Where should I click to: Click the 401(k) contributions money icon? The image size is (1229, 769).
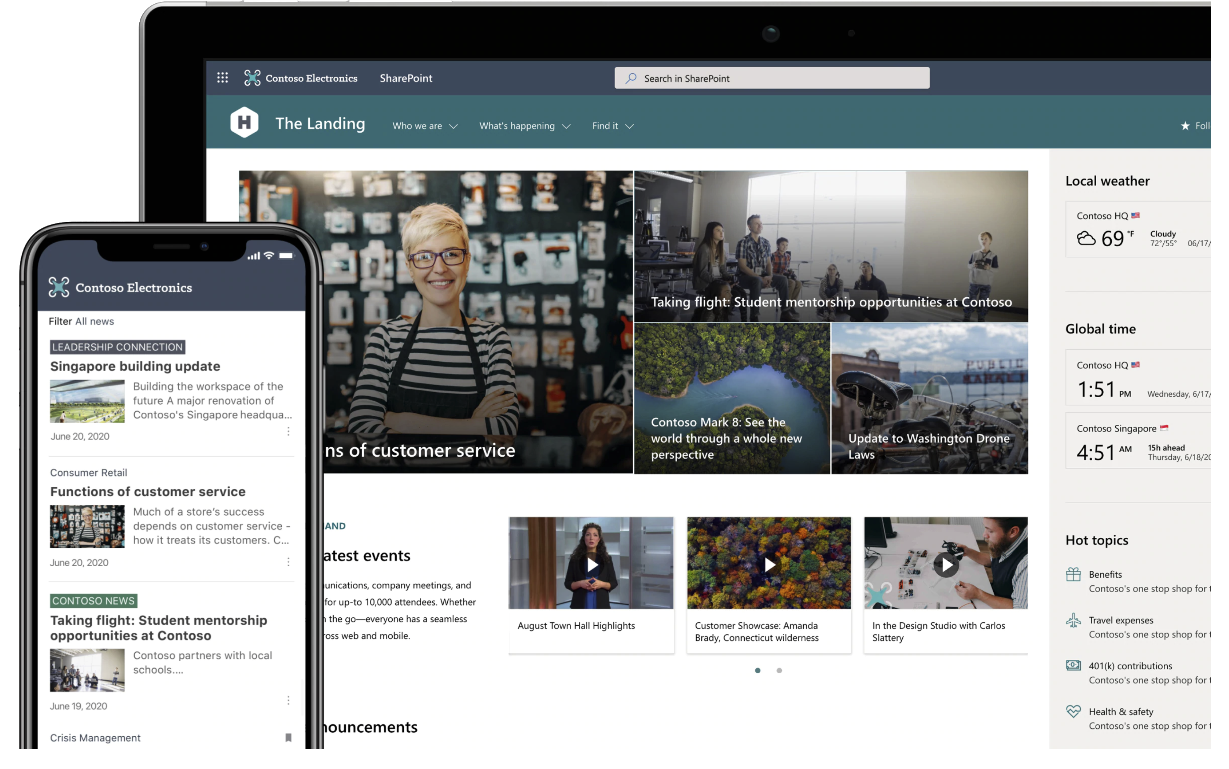[x=1073, y=665]
